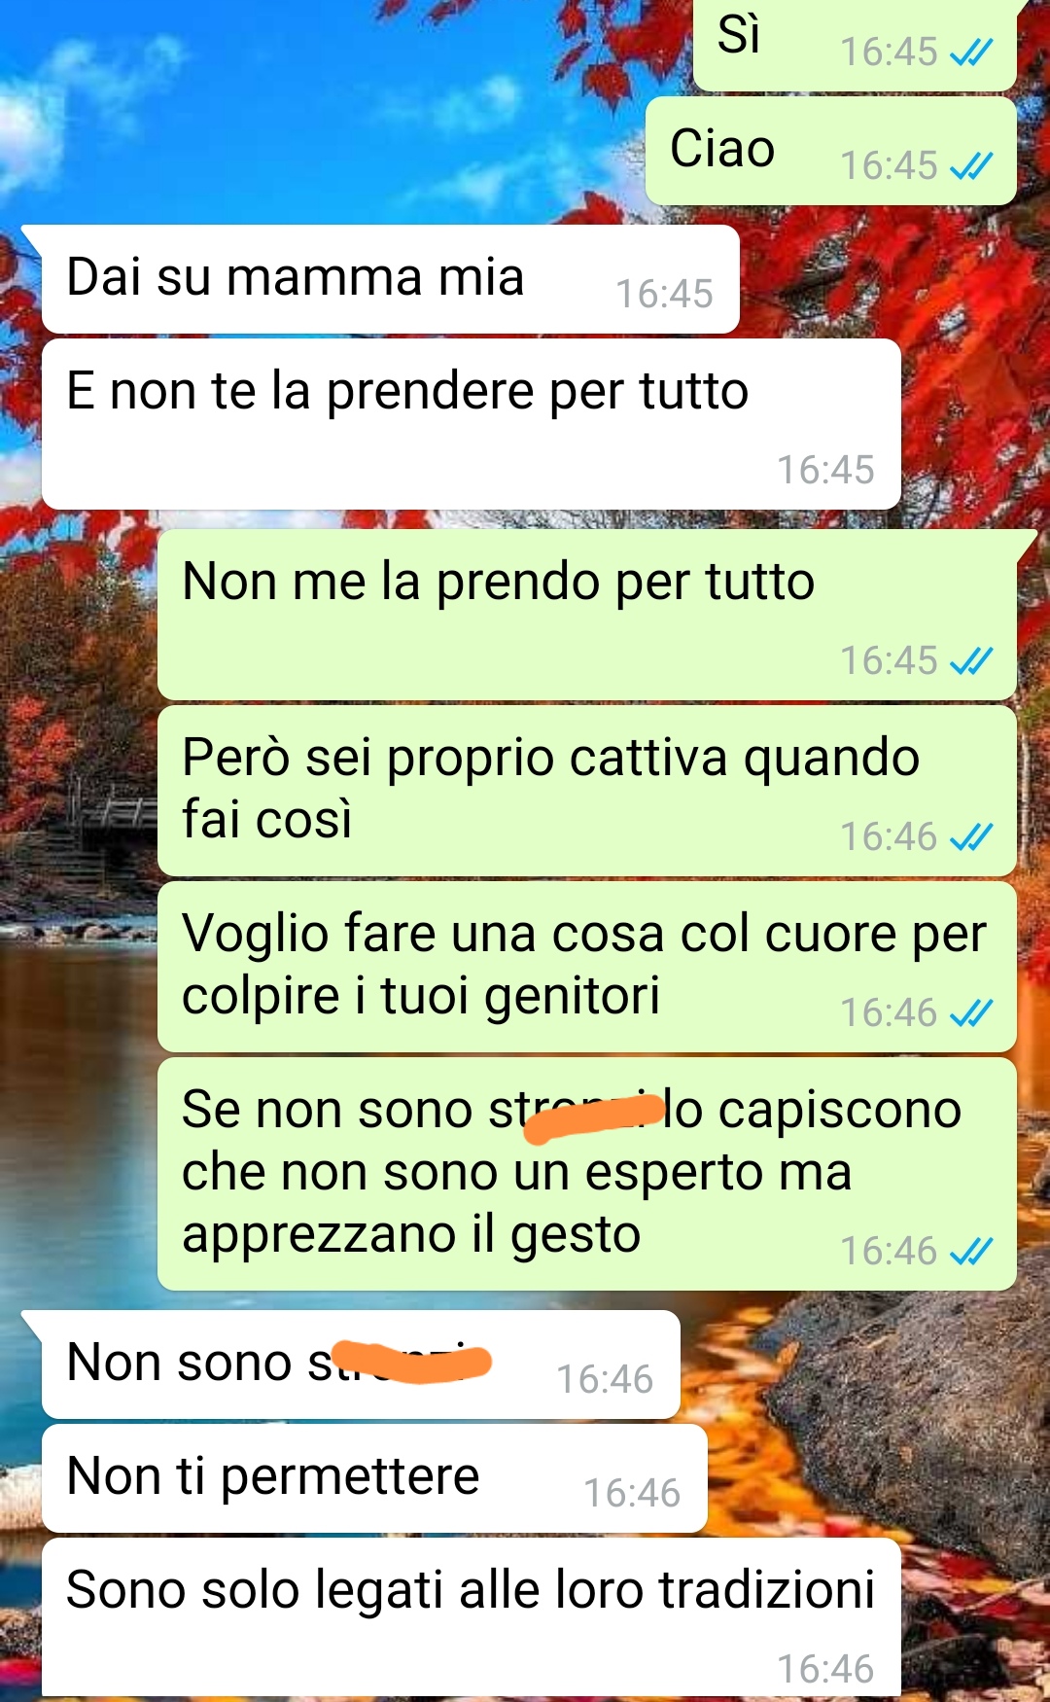Image resolution: width=1050 pixels, height=1702 pixels.
Task: Tap the blue ticks on 'apprezzano il gesto' message
Action: point(970,1251)
